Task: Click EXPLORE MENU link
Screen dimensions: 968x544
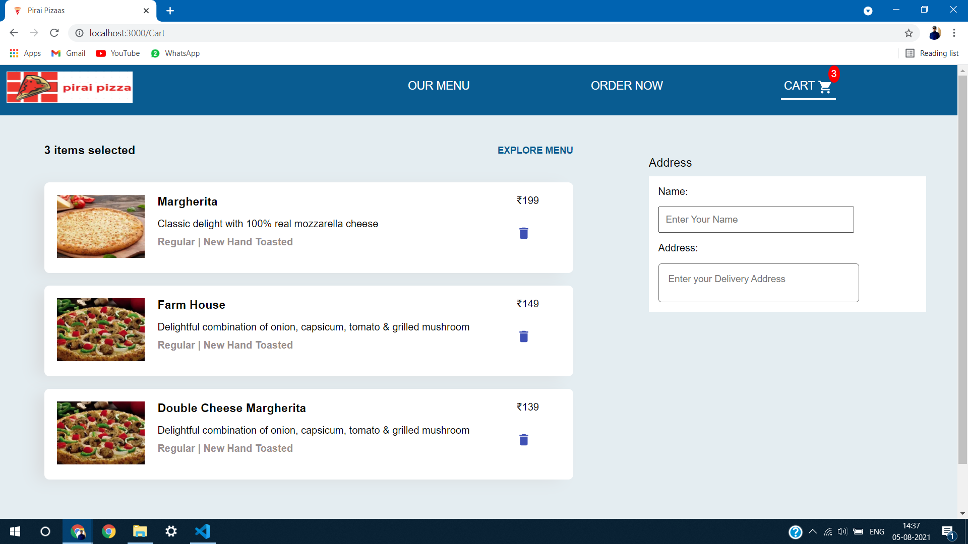Action: [x=535, y=150]
